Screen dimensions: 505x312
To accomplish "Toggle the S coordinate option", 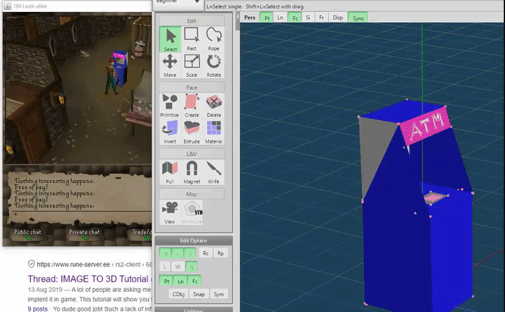I will (x=191, y=267).
